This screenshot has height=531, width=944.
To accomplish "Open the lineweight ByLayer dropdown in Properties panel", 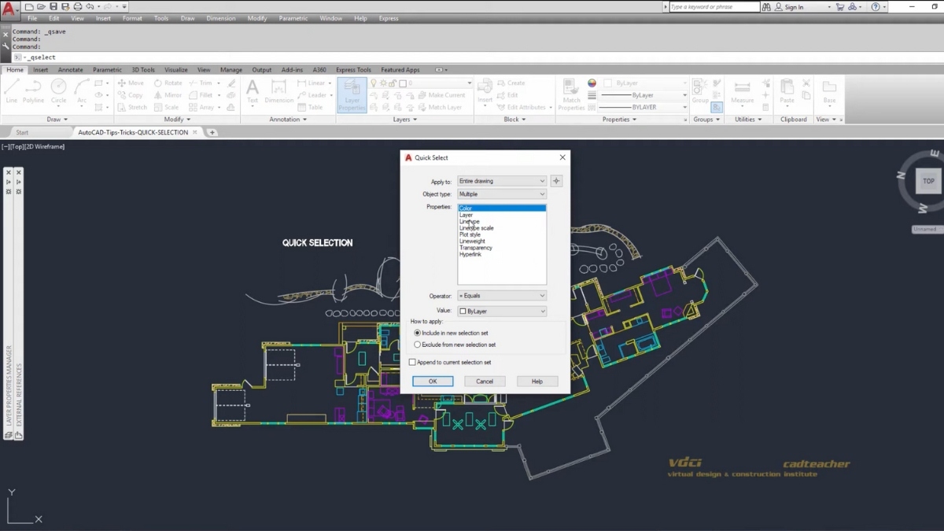I will pos(643,95).
